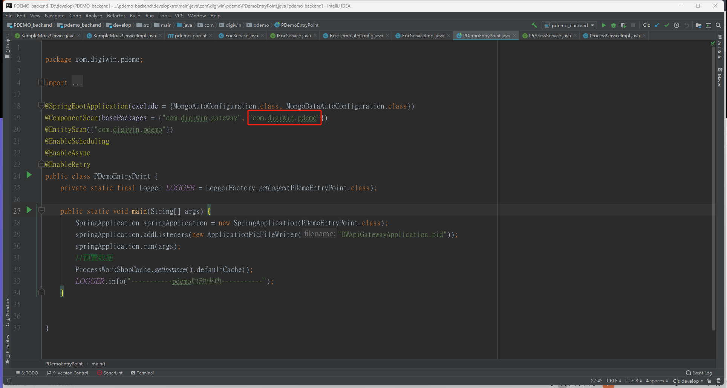Close the IProcessService.java tab
The height and width of the screenshot is (388, 727).
point(575,36)
